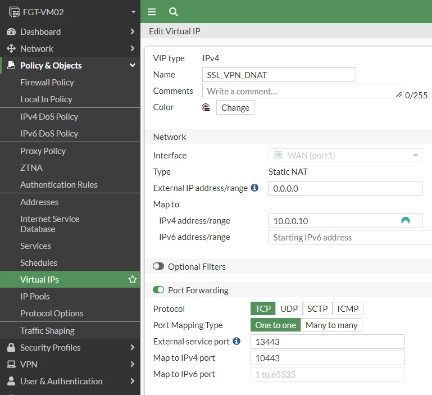The image size is (432, 395).
Task: Choose One to one port mapping
Action: point(275,325)
